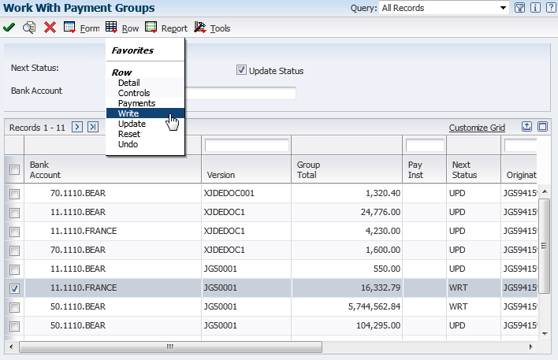Screen dimensions: 558x360
Task: Click the 16,332.79 group total cell
Action: pos(347,288)
